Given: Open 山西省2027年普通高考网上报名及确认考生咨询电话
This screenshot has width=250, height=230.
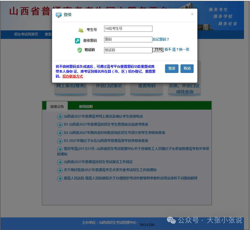Looking at the screenshot, I should coord(103,116).
